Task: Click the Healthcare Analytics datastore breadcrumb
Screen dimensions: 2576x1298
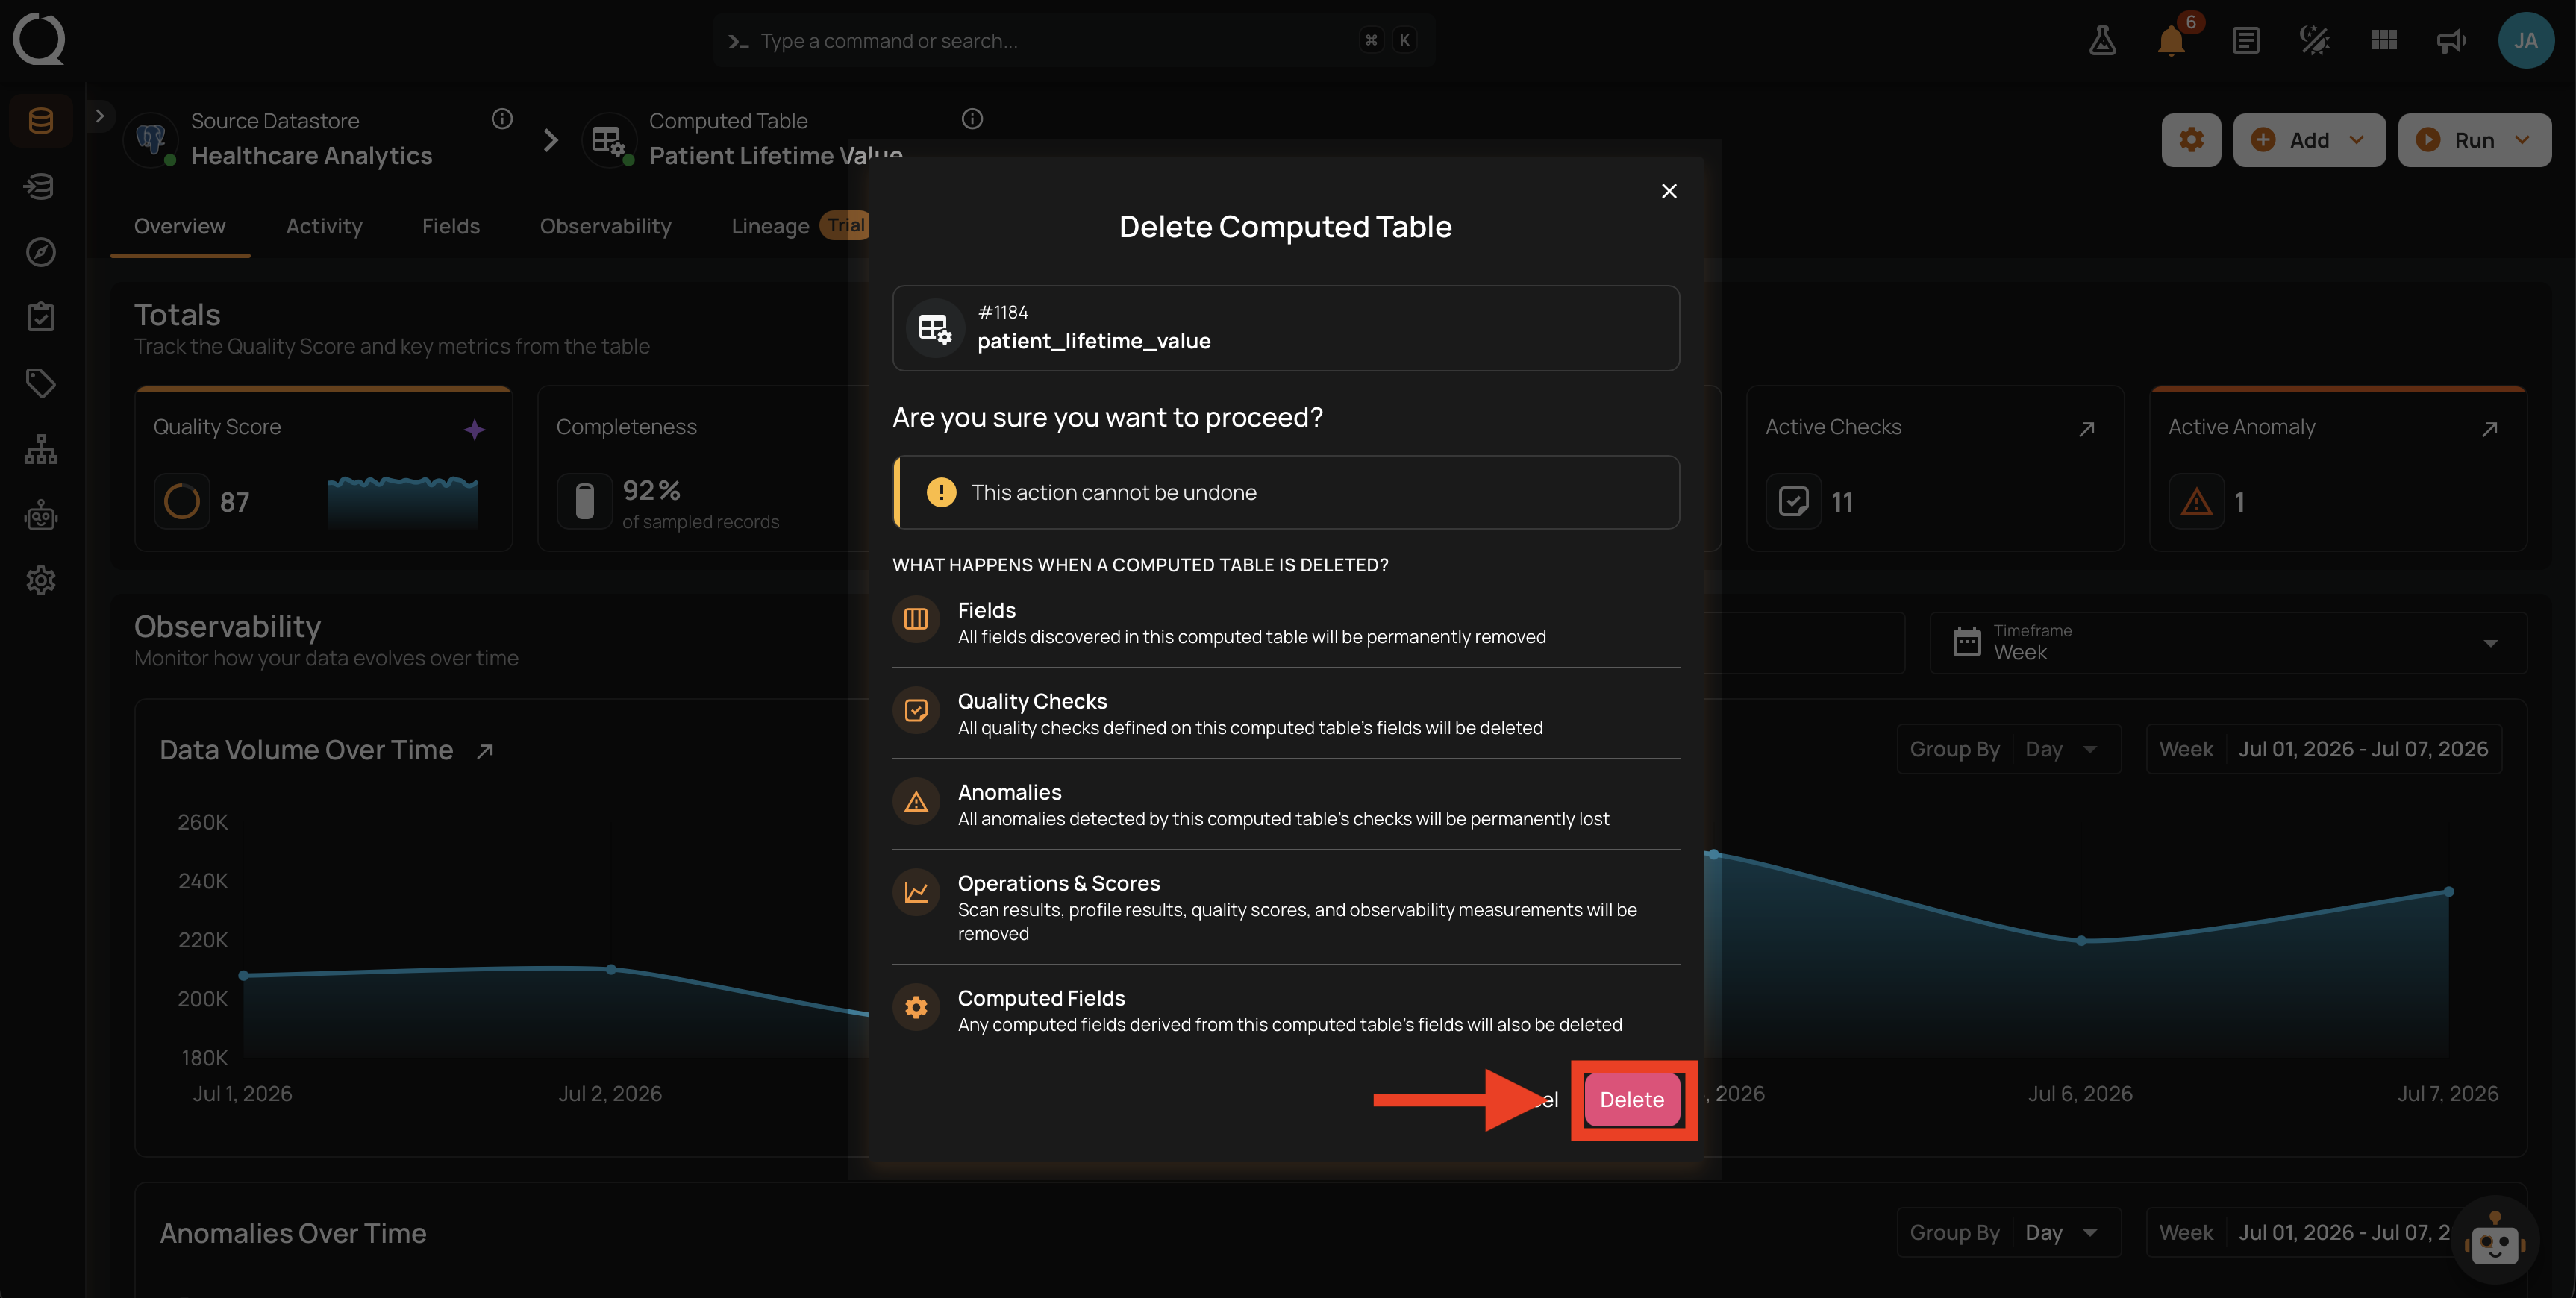Action: pos(311,156)
